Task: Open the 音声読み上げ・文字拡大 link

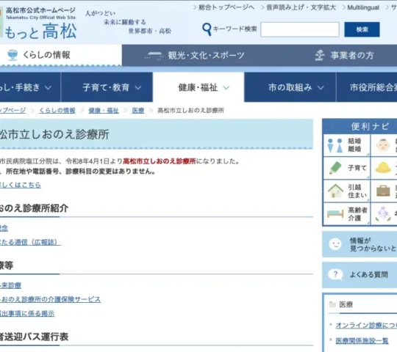Action: 301,7
